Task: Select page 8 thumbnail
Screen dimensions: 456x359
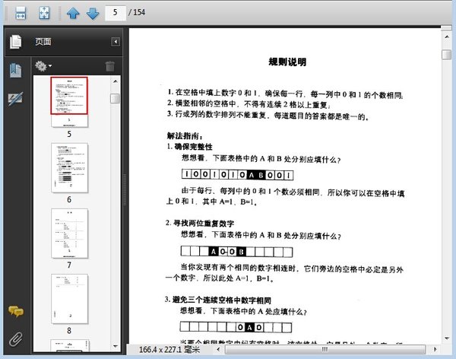Action: [69, 299]
